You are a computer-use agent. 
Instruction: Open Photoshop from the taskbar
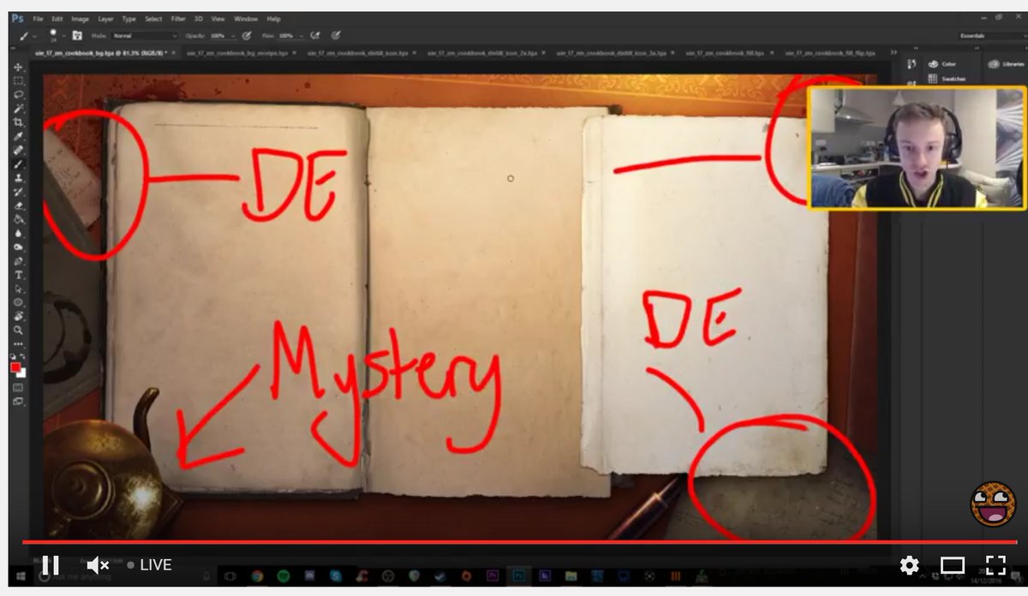[520, 575]
